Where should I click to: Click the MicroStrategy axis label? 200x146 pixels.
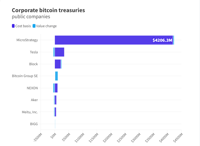pyautogui.click(x=27, y=40)
